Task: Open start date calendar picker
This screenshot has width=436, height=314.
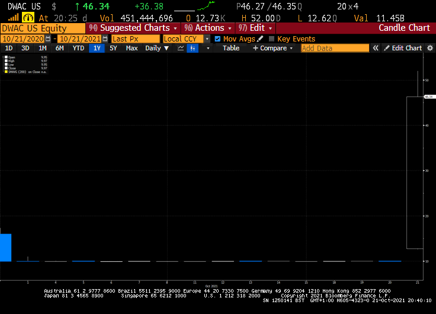Action: 48,39
